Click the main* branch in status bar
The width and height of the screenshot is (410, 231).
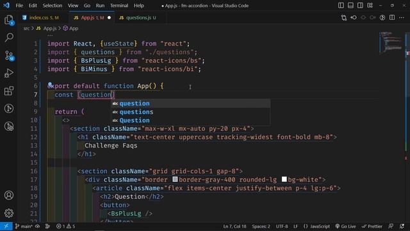tap(24, 227)
